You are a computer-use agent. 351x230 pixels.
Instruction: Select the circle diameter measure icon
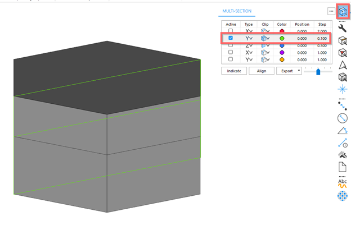pos(342,118)
